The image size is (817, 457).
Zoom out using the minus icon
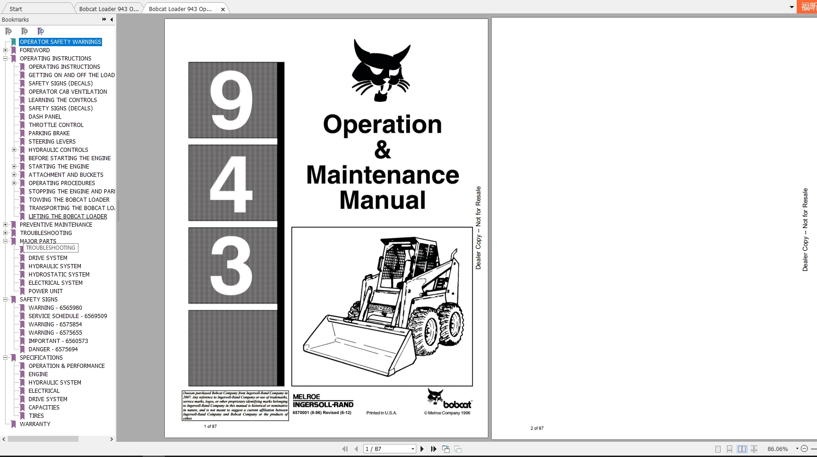pos(805,449)
